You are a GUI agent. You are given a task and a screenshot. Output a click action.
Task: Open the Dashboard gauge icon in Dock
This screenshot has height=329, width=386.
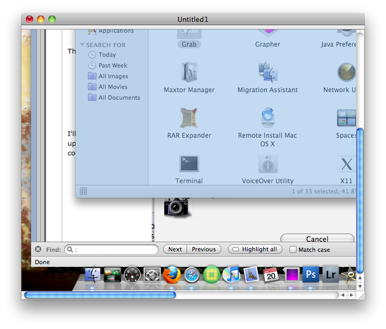(132, 275)
